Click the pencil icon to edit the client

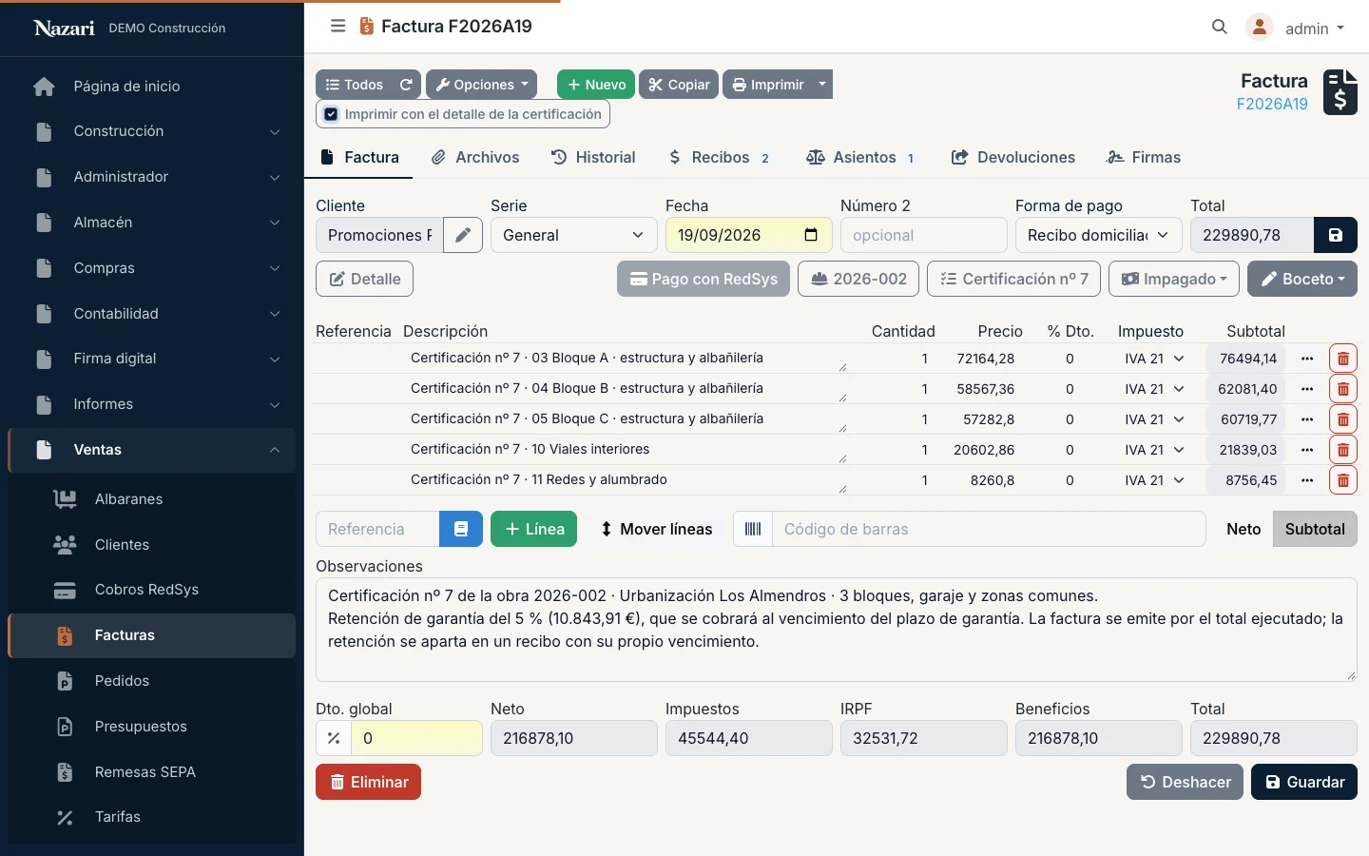[463, 235]
